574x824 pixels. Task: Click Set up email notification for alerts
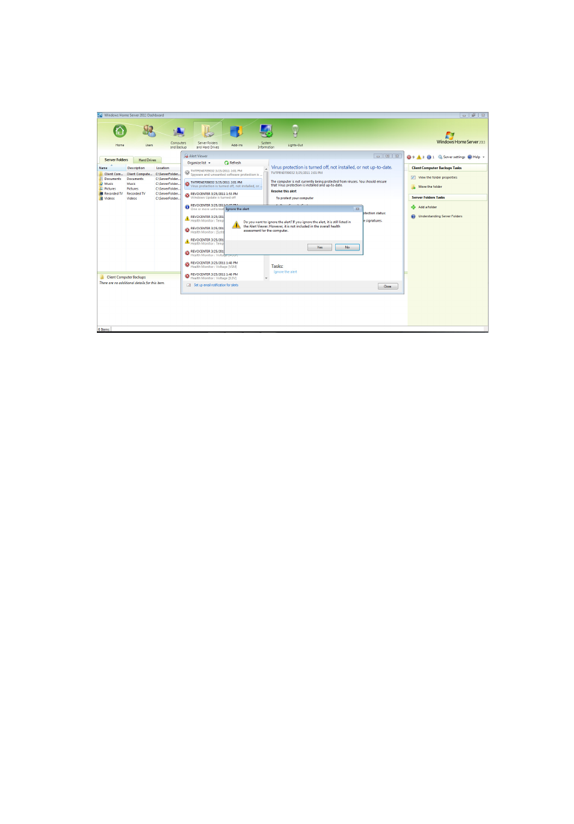click(216, 285)
